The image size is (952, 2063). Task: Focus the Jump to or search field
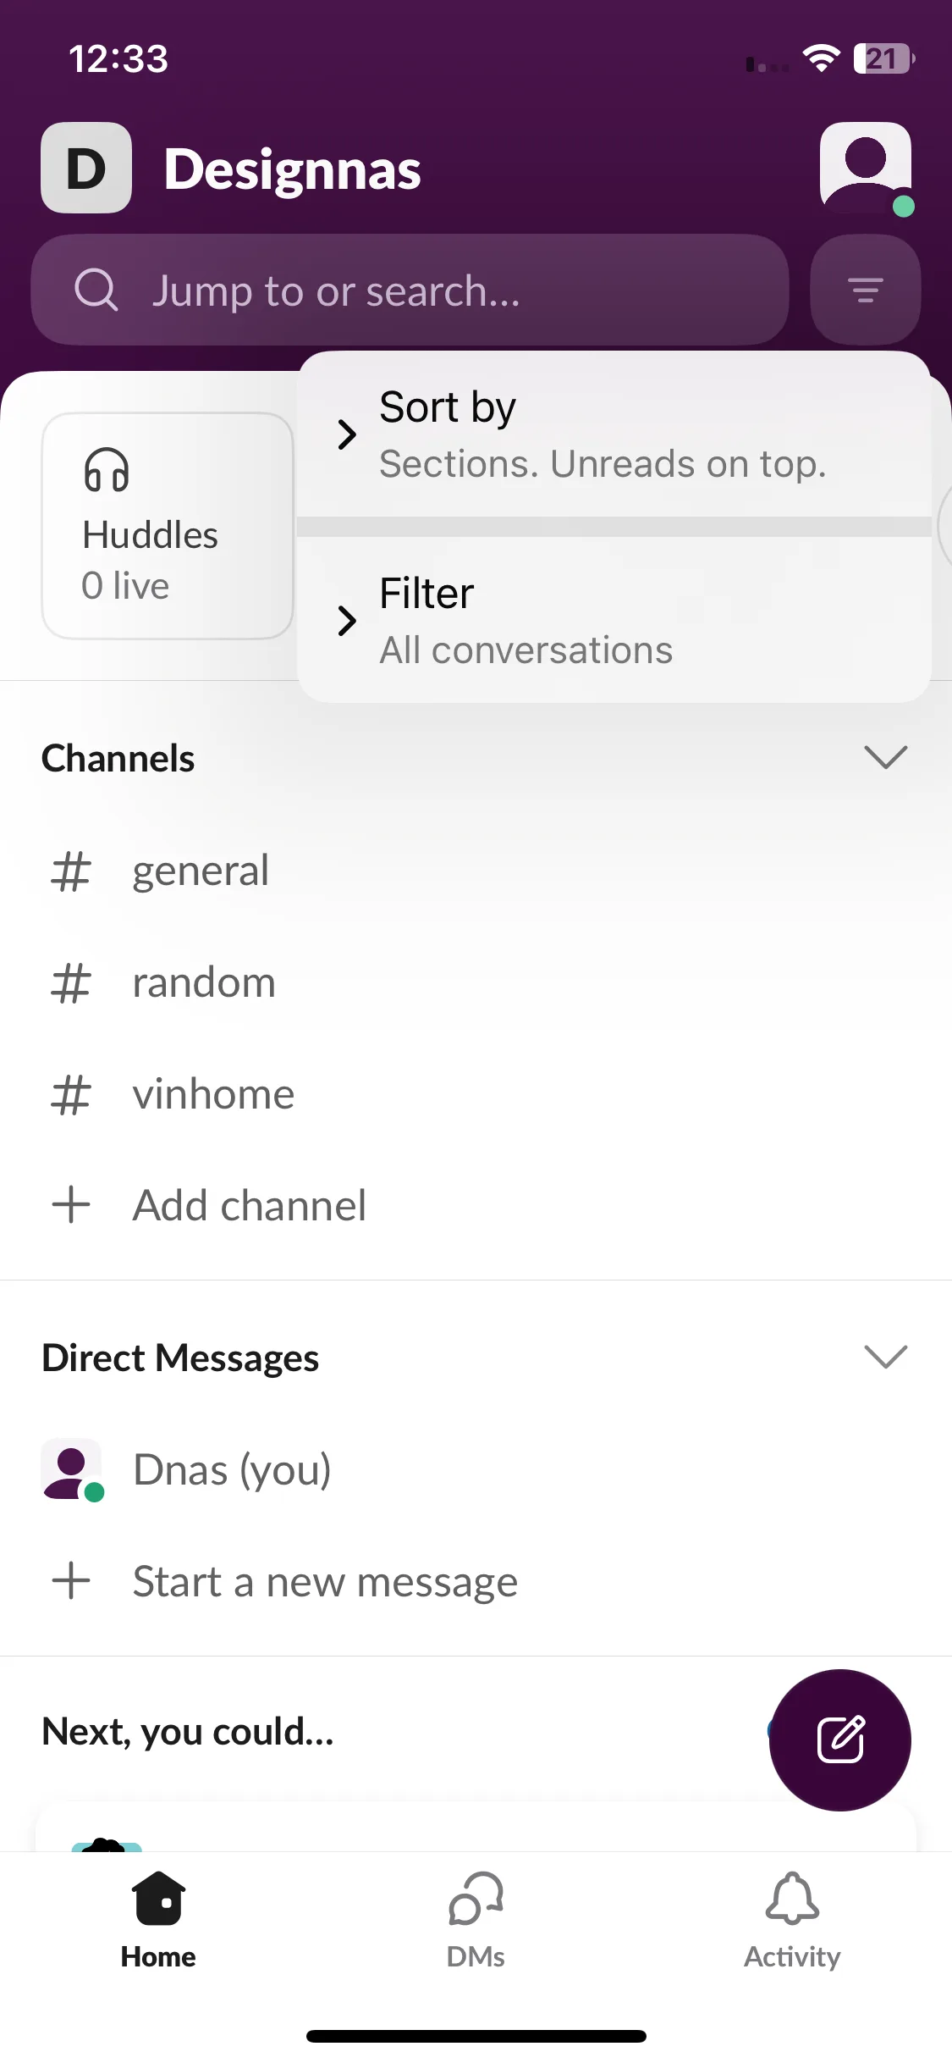[410, 290]
